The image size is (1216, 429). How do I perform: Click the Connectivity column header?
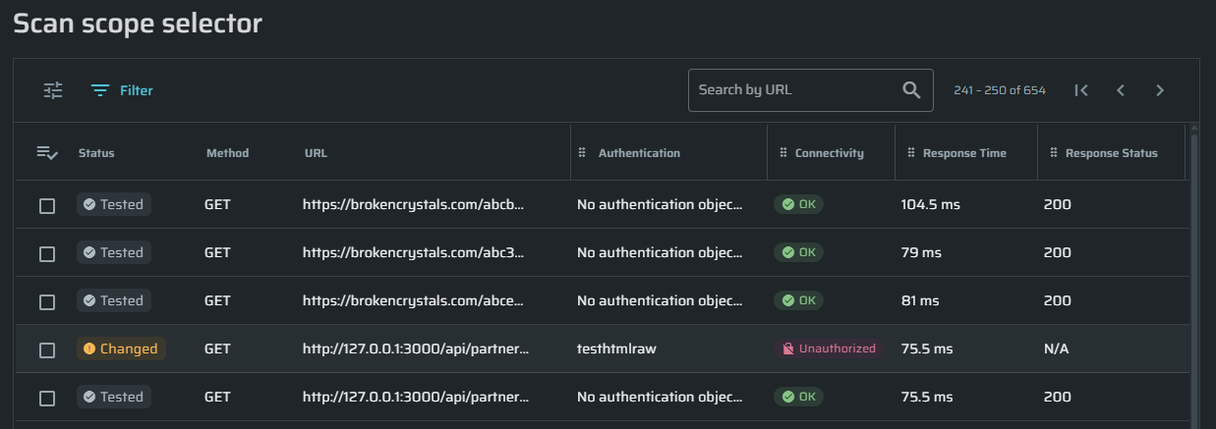pyautogui.click(x=830, y=153)
